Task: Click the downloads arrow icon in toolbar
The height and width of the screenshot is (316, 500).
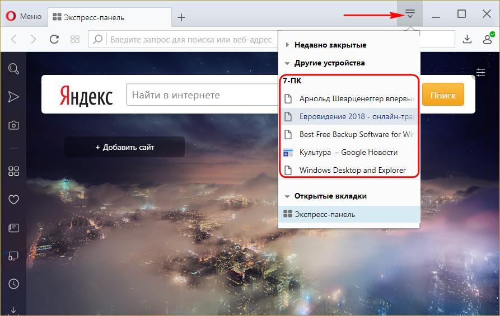Action: [467, 39]
